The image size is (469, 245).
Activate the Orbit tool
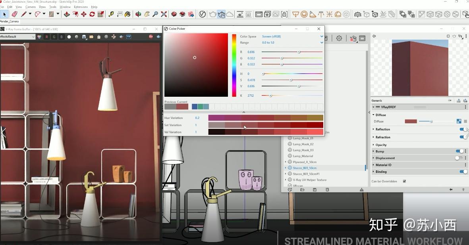tap(138, 14)
